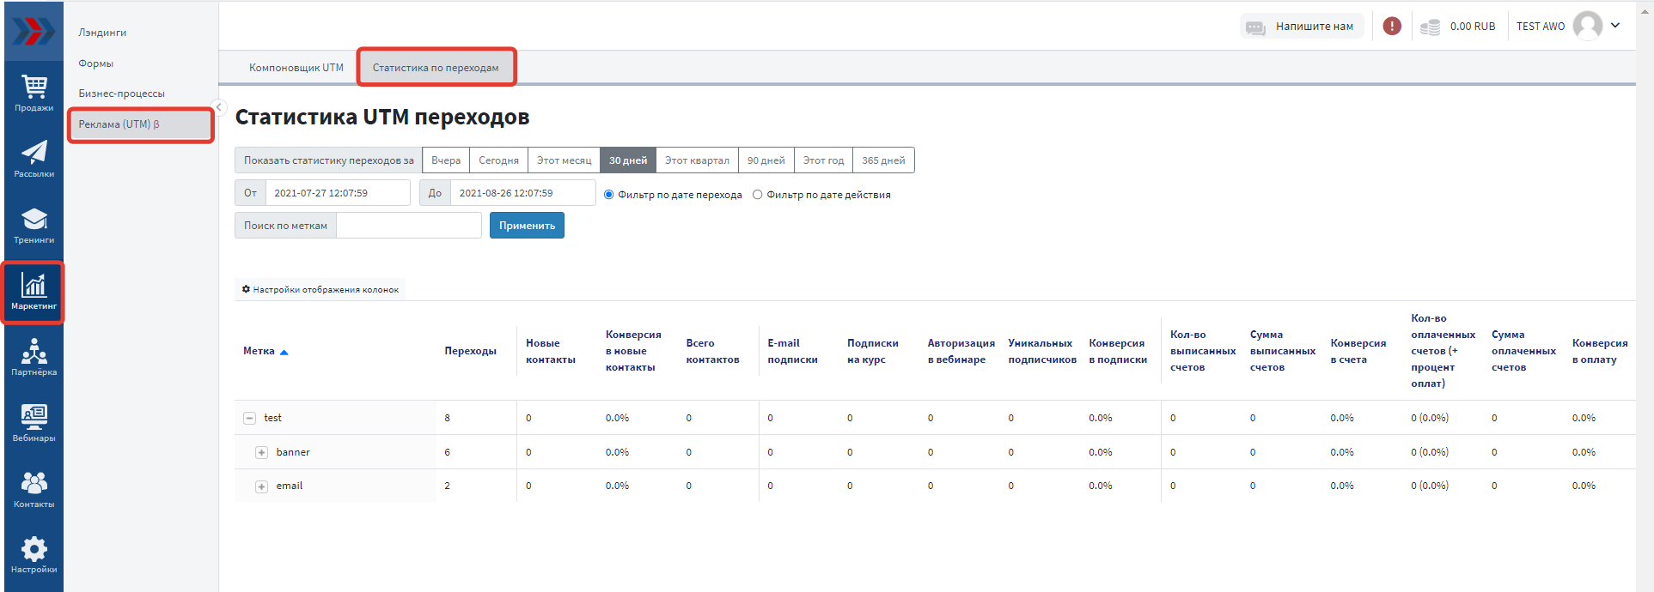Open the Вебинары section icon
Viewport: 1654px width, 592px height.
coord(34,423)
